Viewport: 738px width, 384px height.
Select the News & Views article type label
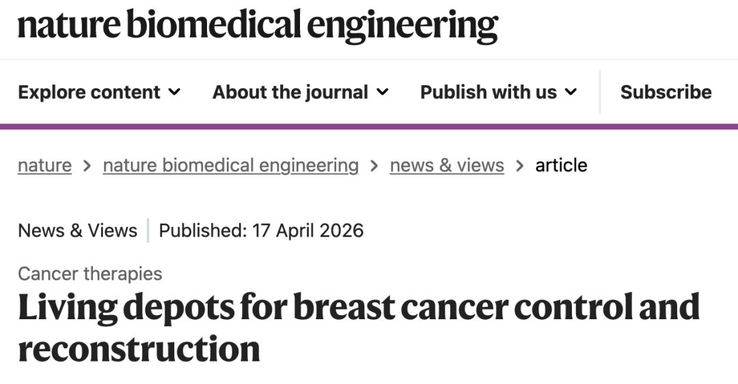click(x=77, y=231)
